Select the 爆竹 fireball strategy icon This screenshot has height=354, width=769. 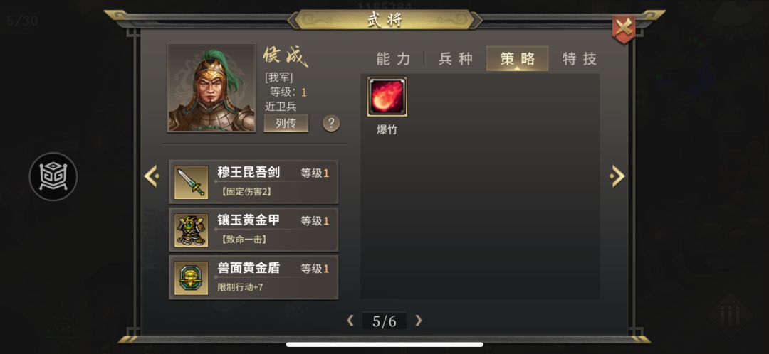coord(387,97)
